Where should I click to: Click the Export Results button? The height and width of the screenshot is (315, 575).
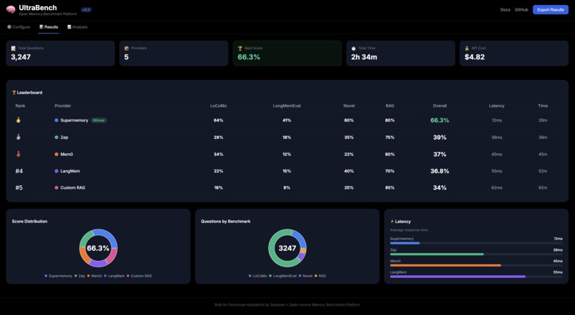[x=551, y=10]
